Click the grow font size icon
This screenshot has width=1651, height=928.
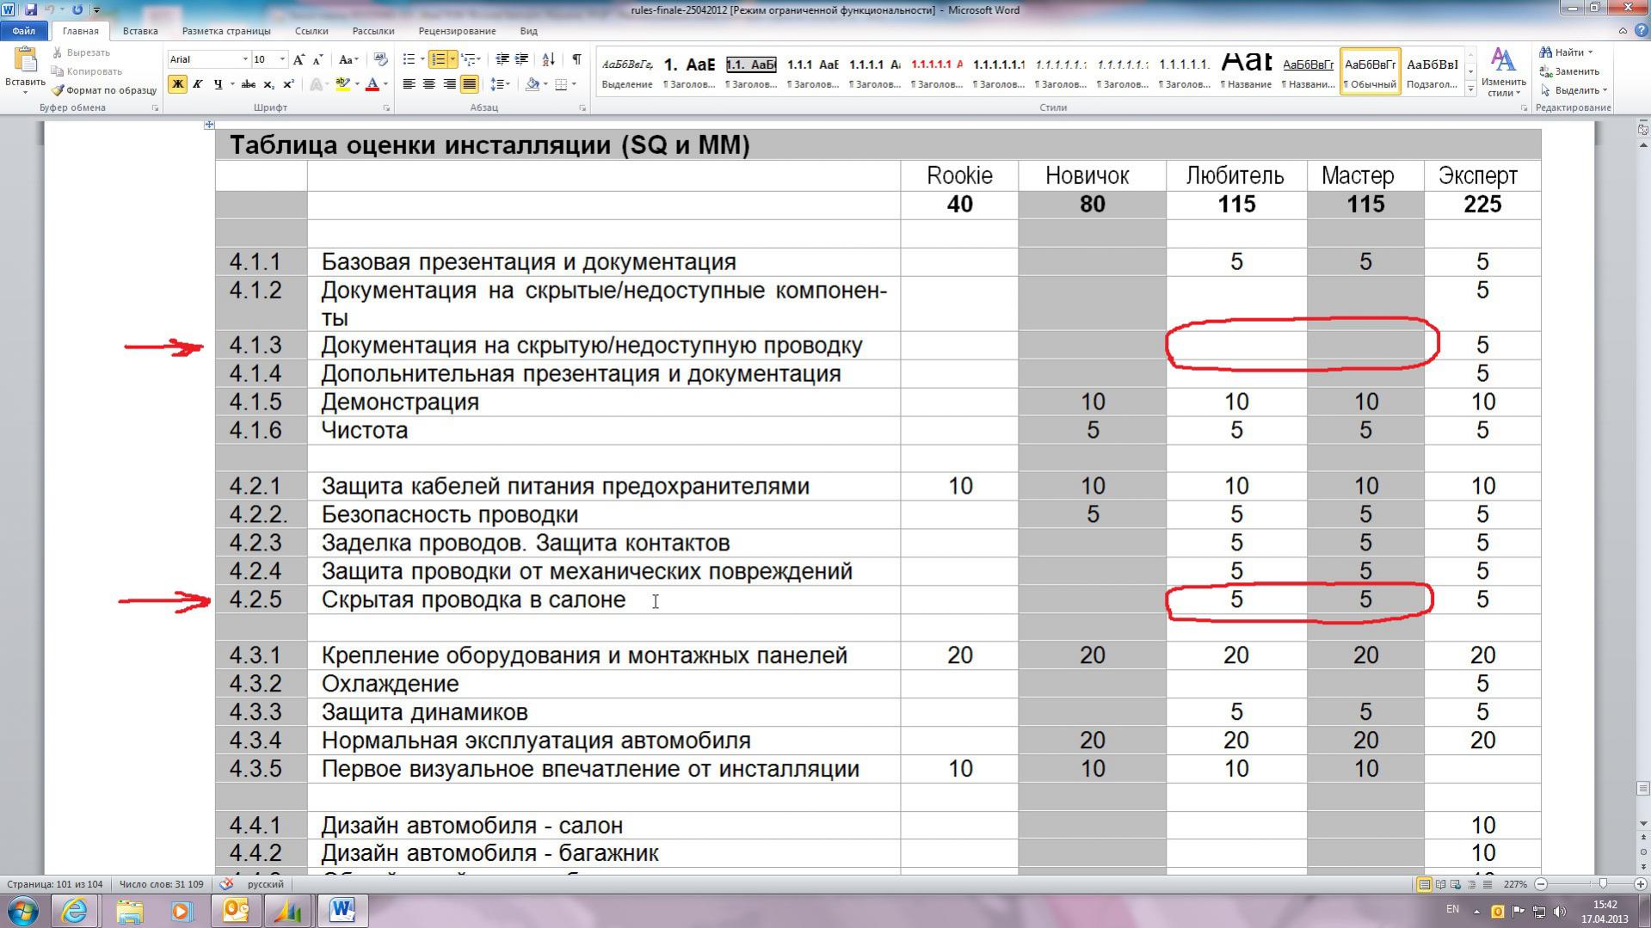coord(299,59)
